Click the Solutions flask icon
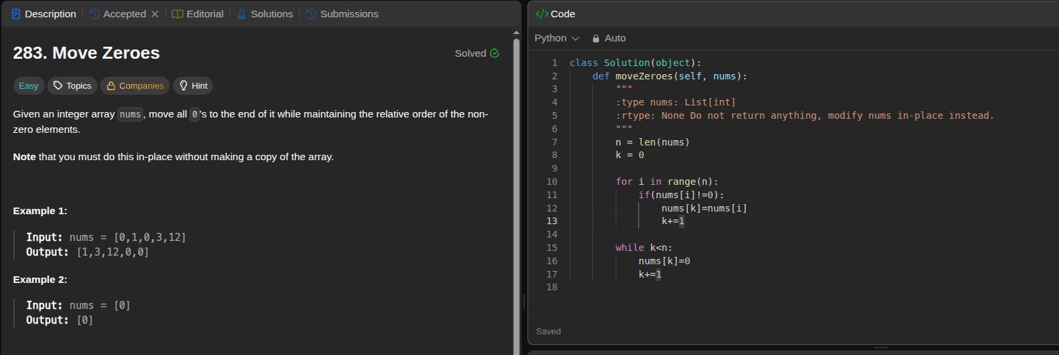1059x355 pixels. (x=241, y=14)
